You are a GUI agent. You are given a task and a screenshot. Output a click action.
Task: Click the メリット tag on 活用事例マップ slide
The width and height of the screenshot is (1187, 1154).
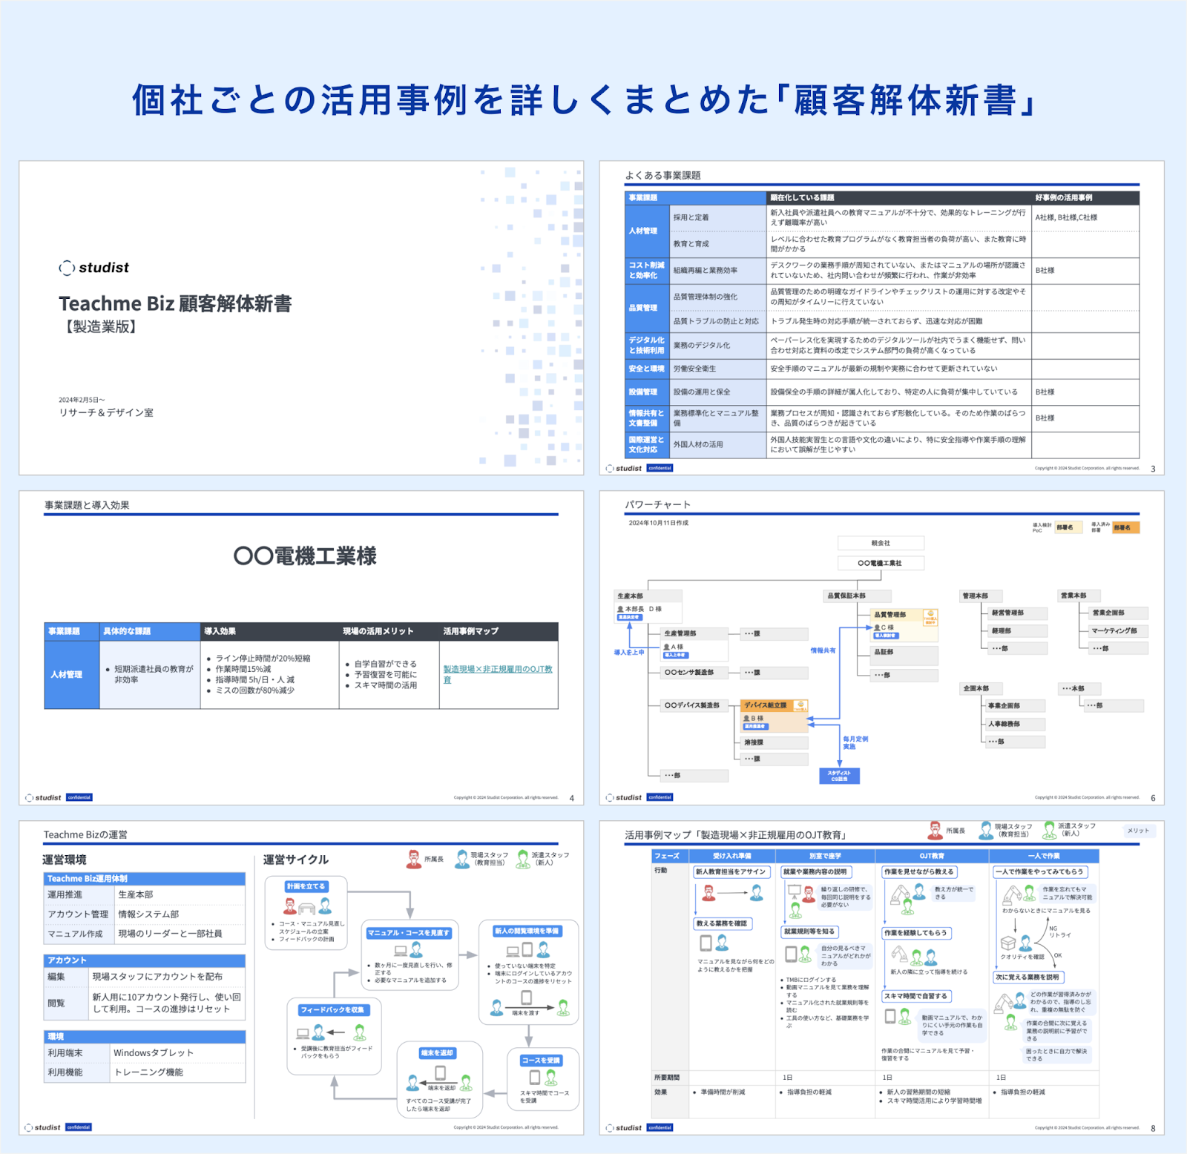click(x=1138, y=831)
